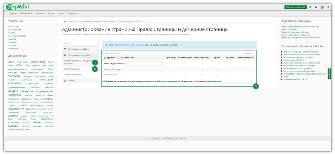Click the admin search Искать field
Screen dimensions: 335x155
point(80,43)
